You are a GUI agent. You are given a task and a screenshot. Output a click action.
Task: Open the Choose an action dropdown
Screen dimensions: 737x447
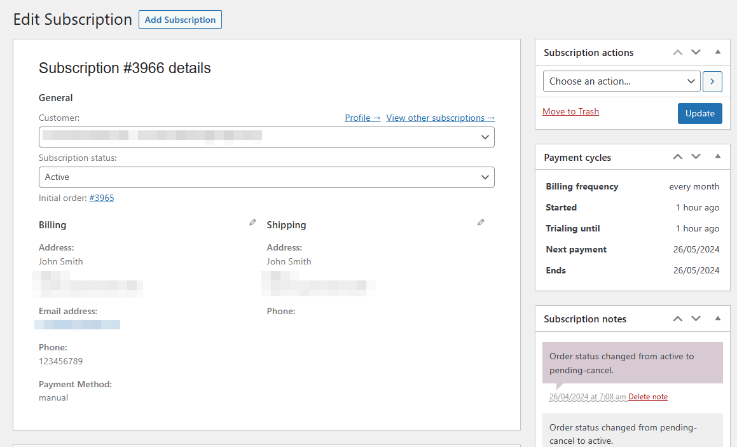[621, 81]
